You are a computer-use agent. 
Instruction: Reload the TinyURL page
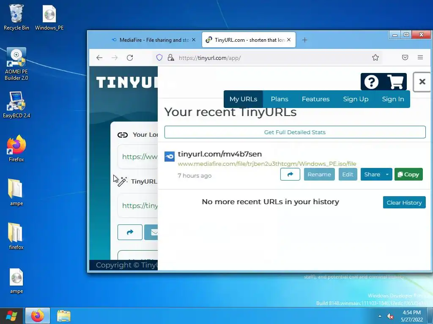point(130,57)
